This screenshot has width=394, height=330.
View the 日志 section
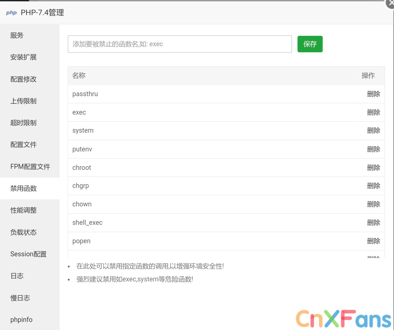(x=17, y=276)
